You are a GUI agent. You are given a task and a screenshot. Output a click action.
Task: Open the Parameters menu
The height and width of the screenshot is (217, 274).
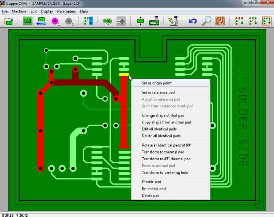coord(66,11)
